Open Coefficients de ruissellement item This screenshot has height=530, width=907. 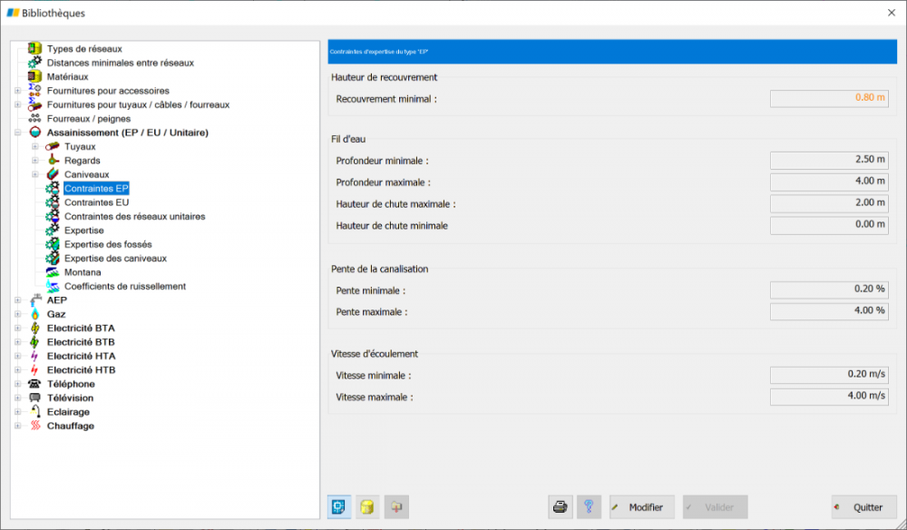pos(125,287)
